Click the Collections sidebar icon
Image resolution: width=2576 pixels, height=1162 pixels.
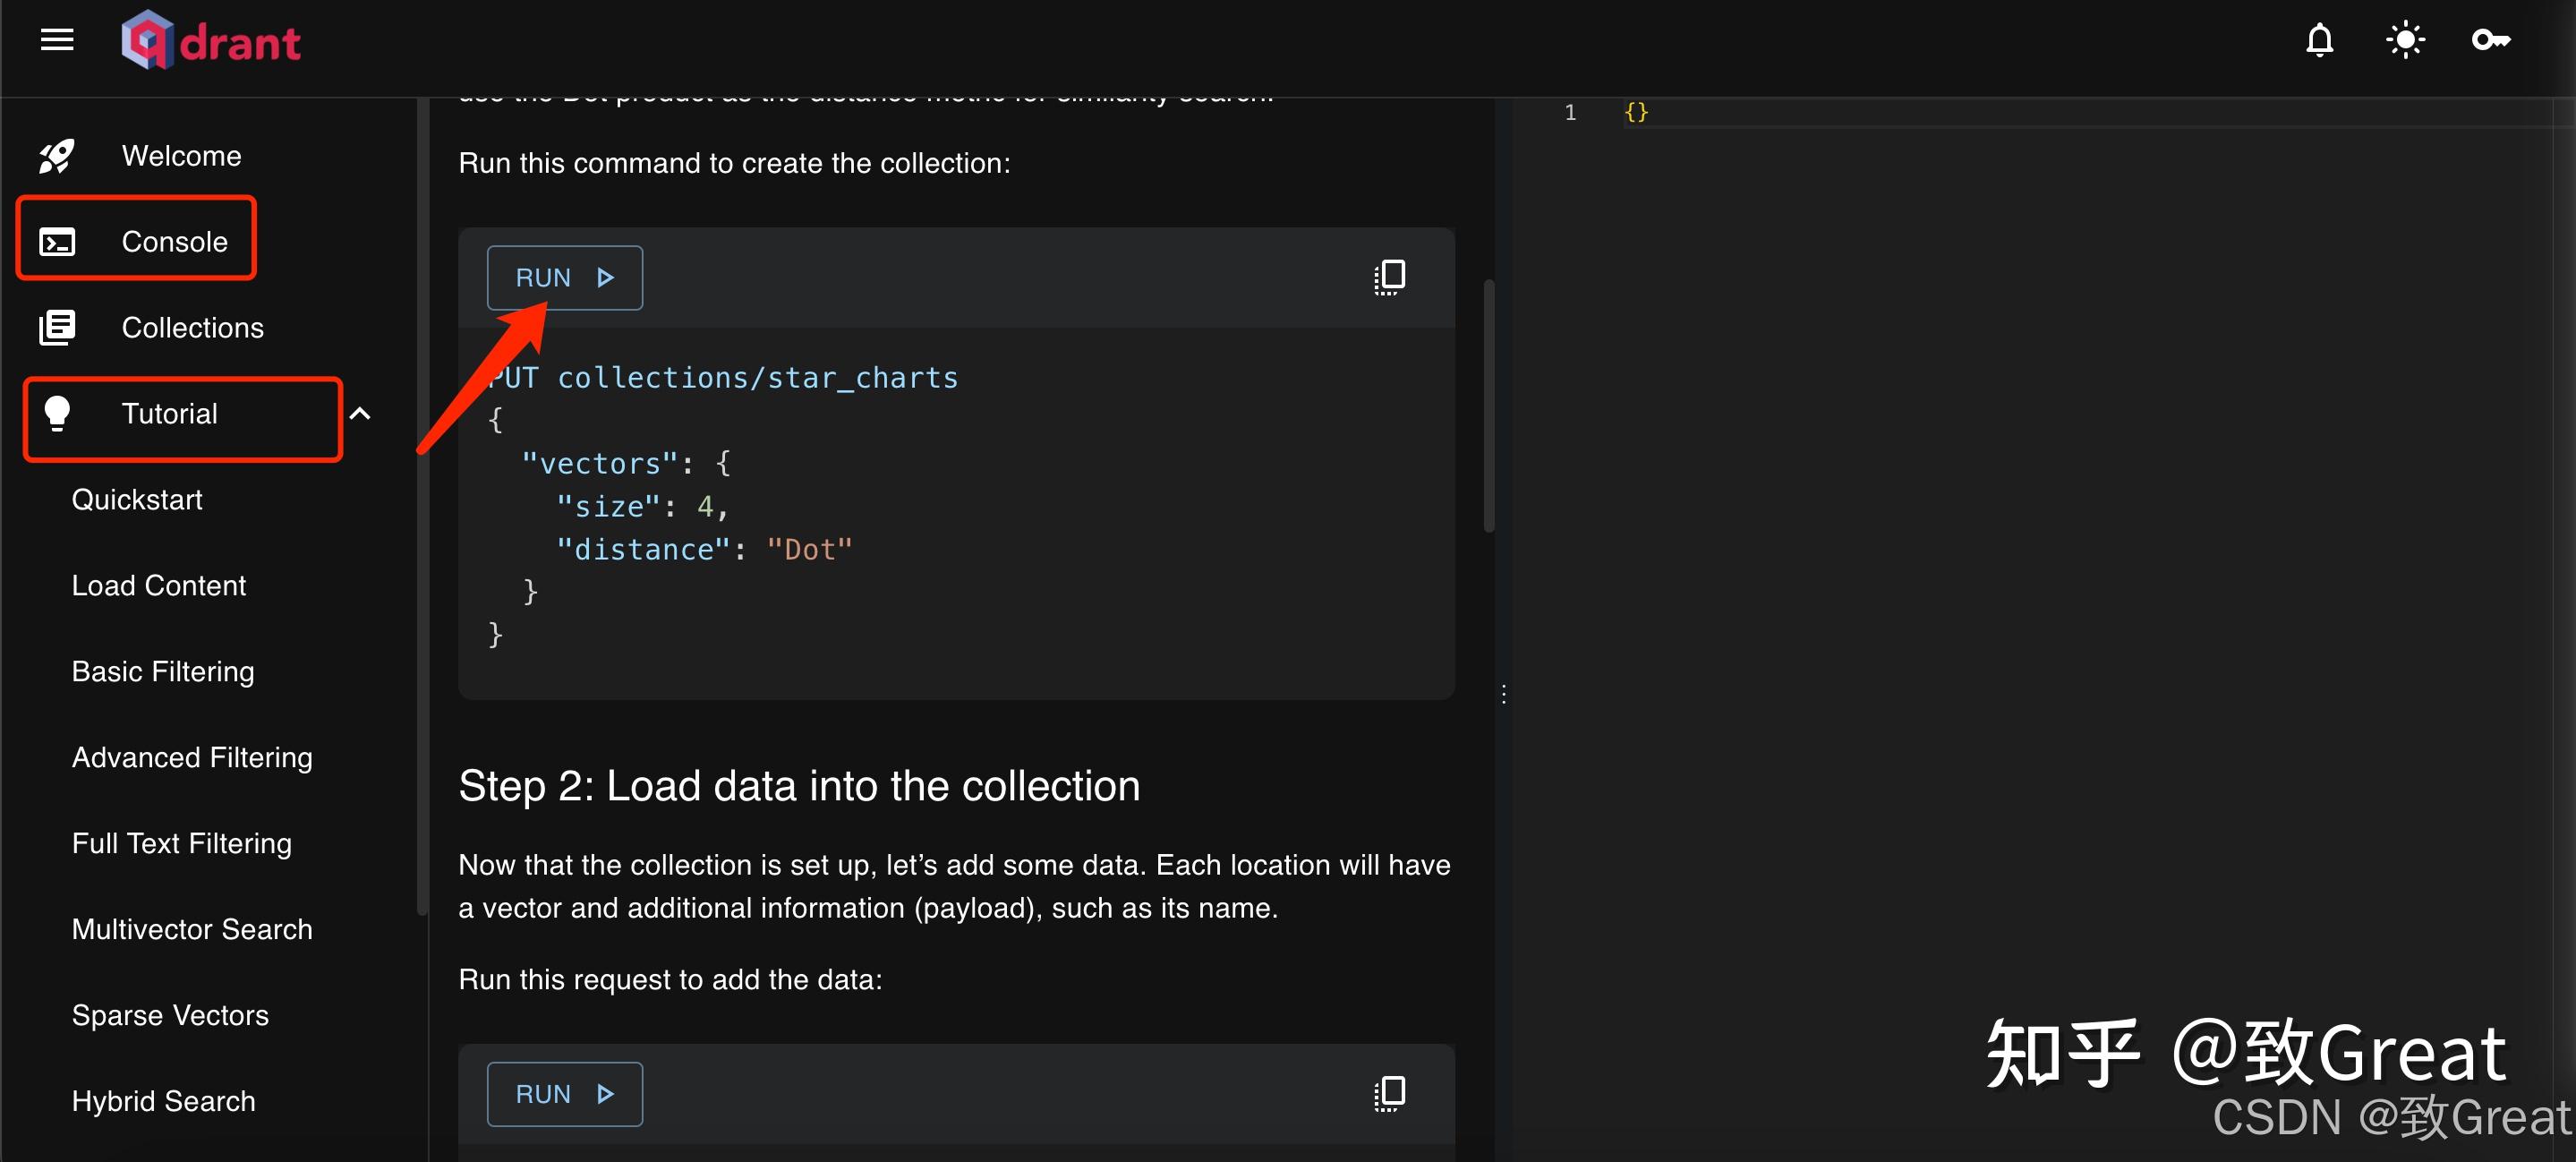pyautogui.click(x=57, y=328)
